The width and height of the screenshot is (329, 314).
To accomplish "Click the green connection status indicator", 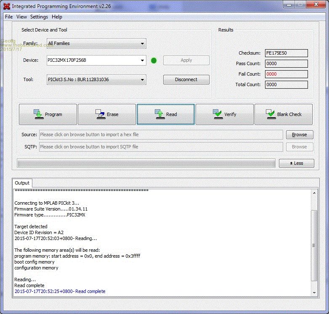I will pyautogui.click(x=154, y=61).
